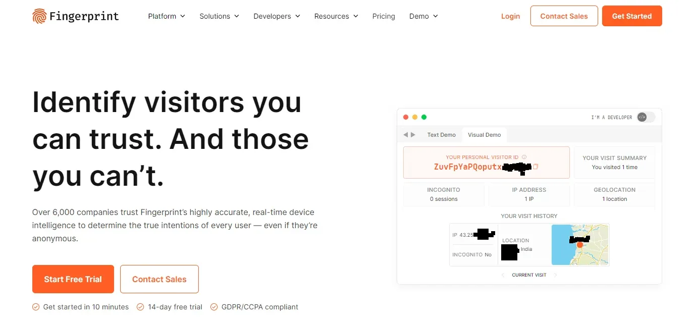The width and height of the screenshot is (695, 322).
Task: Click the visit location map thumbnail
Action: [x=580, y=245]
